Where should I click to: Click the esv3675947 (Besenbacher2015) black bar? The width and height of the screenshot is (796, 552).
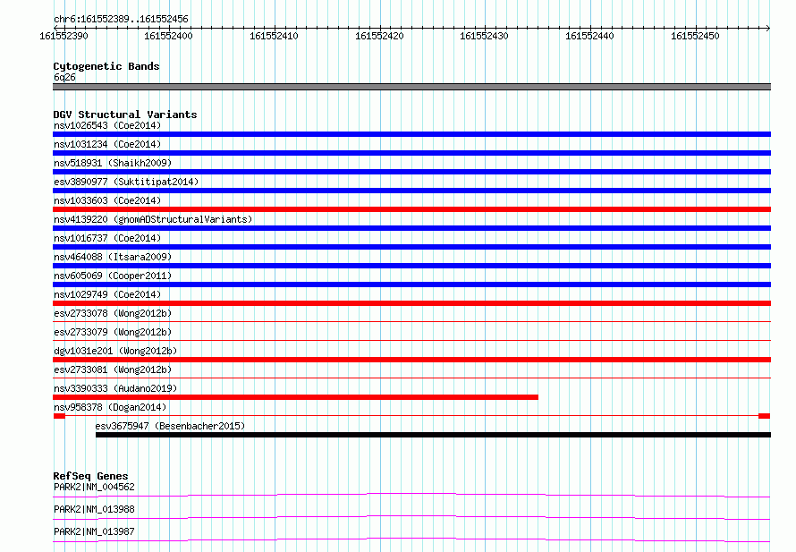pos(433,435)
